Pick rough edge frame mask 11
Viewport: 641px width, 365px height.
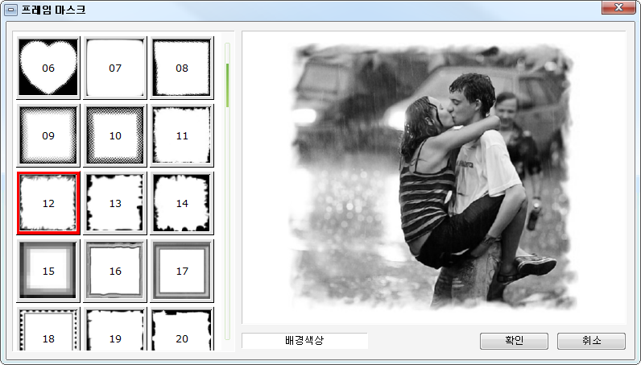tap(182, 135)
